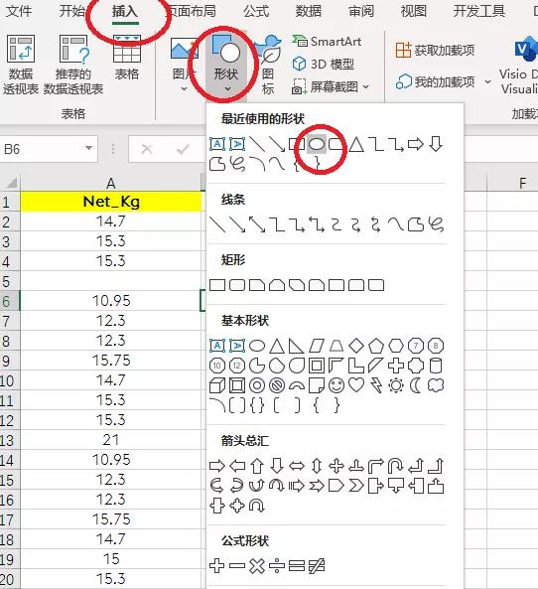Confirm entry with the checkmark button
The height and width of the screenshot is (589, 538).
click(183, 150)
